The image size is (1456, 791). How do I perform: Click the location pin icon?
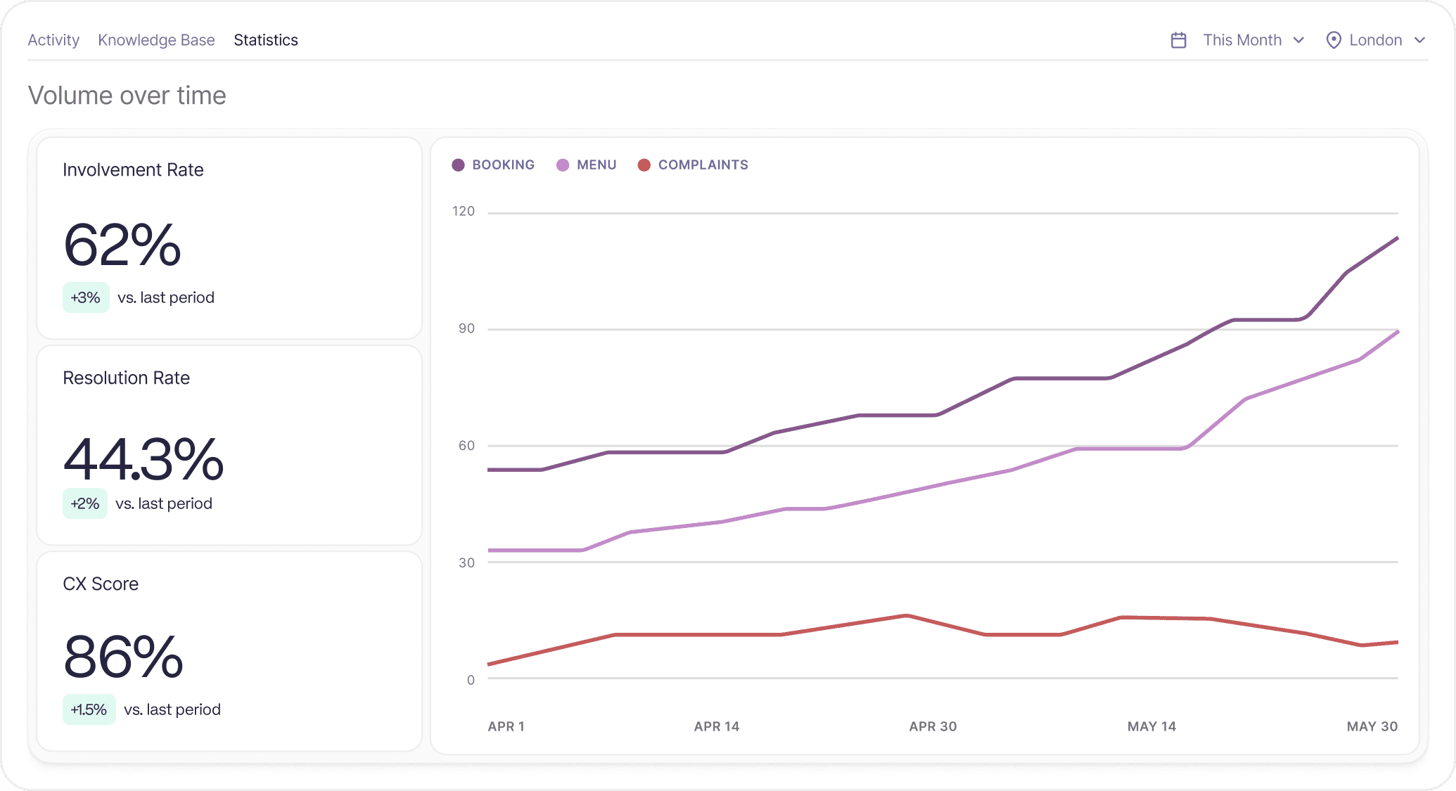point(1333,40)
